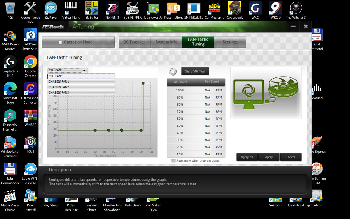Open the FAN-Tastic Tuning tab
This screenshot has width=350, height=219.
(198, 42)
